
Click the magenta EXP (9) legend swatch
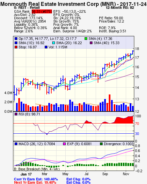(x=64, y=144)
